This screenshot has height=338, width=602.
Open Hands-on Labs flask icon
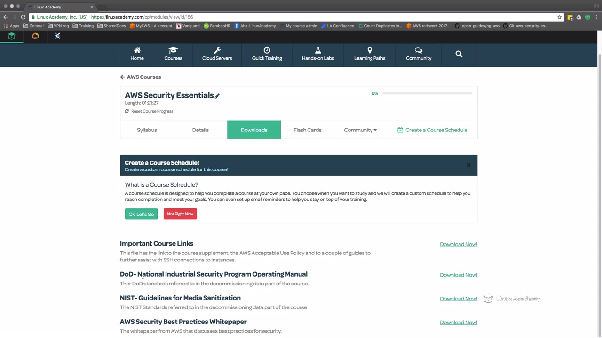pos(318,50)
